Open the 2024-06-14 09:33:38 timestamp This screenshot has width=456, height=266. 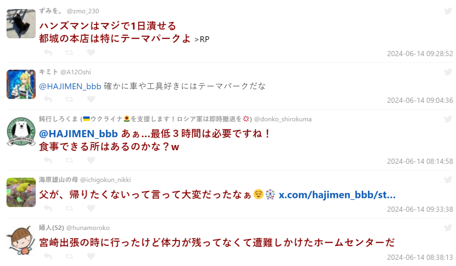(x=420, y=209)
